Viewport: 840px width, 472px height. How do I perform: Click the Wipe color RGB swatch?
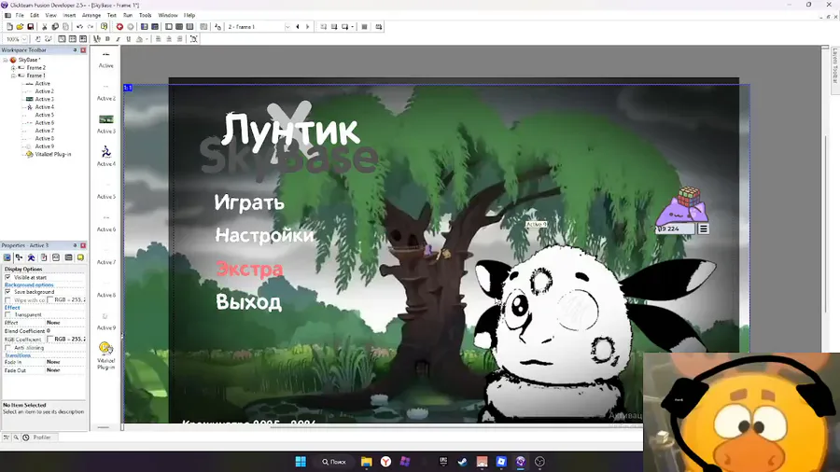tap(49, 300)
